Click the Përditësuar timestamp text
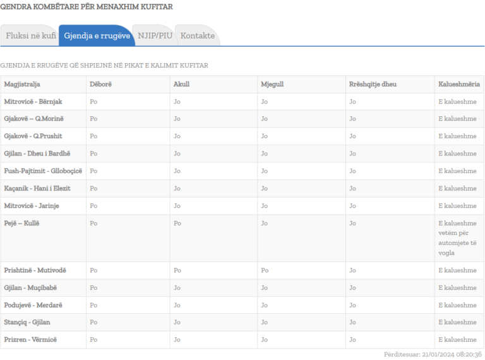Screen dimensions: 485x360 (434, 354)
